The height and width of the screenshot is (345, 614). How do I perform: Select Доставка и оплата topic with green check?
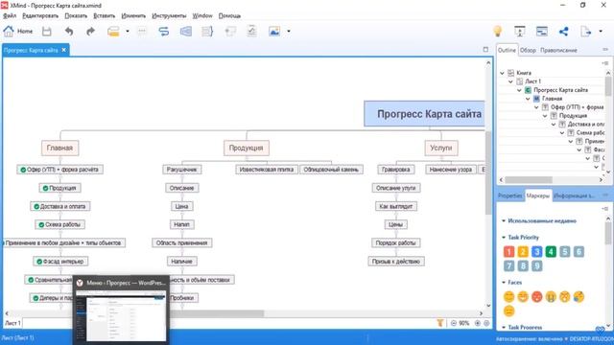click(59, 206)
